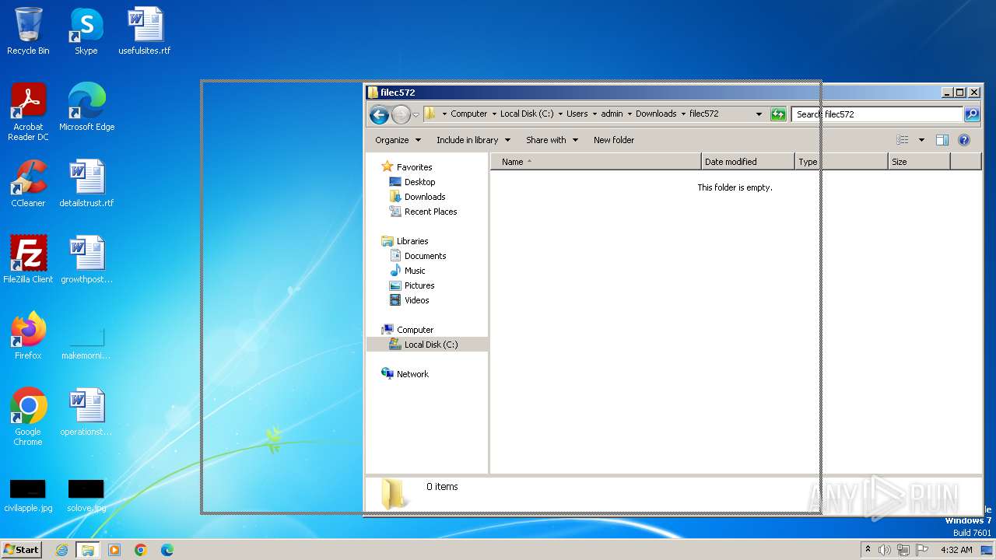Select Computer in navigation pane
This screenshot has width=996, height=560.
tap(415, 330)
